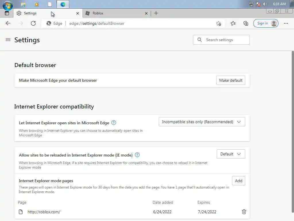Click the network tray icon
The width and height of the screenshot is (294, 221).
click(251, 4)
